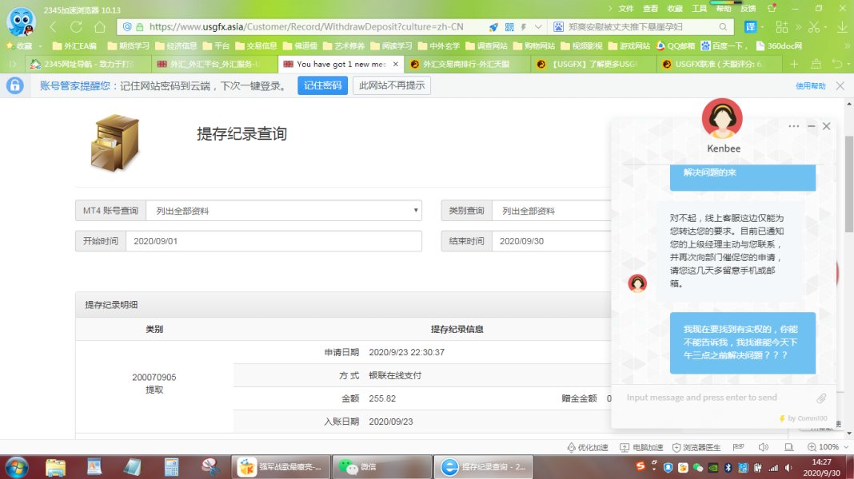
Task: Click the 记住密码 button
Action: tap(322, 85)
